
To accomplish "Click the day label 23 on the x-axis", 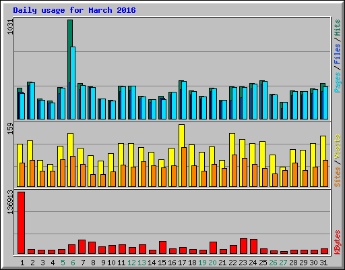I will coord(243,263).
